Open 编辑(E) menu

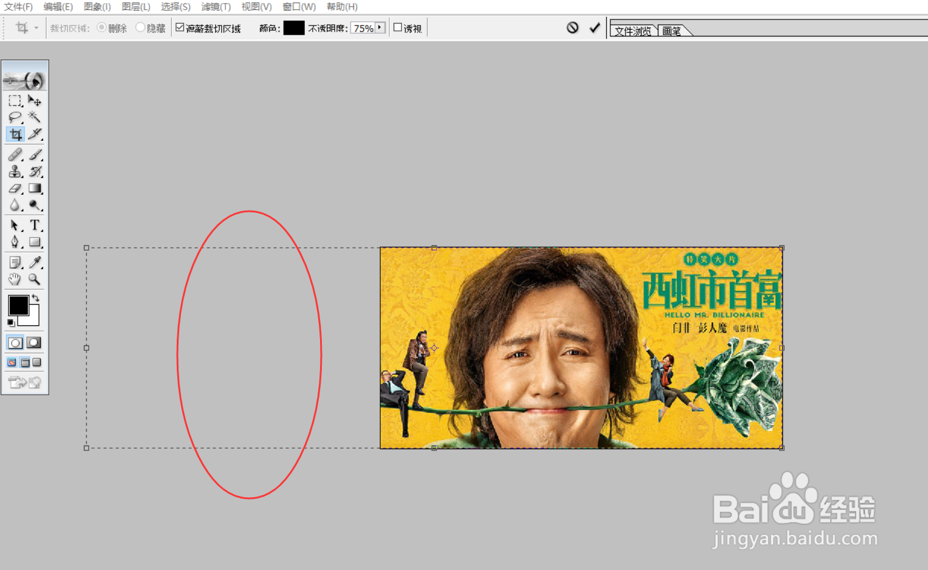pyautogui.click(x=58, y=7)
